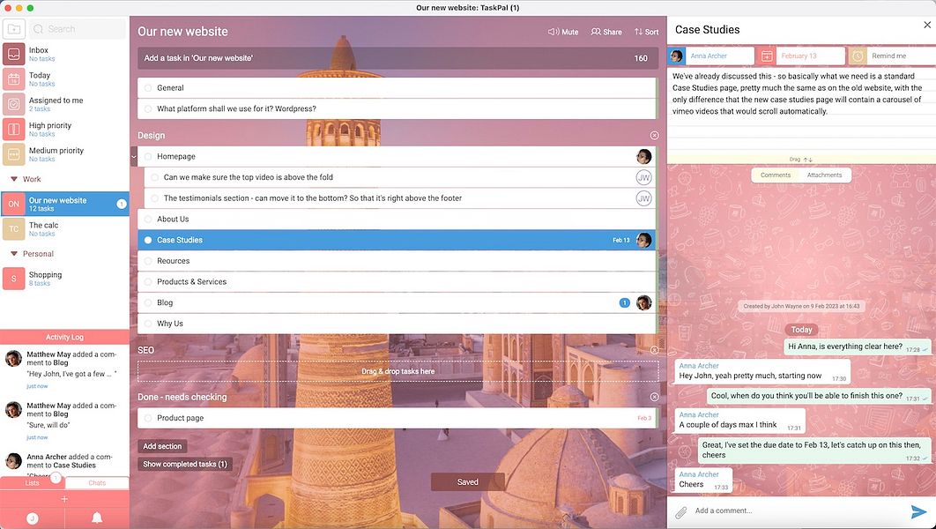
Task: Tick the 'Blog' task checkbox
Action: click(x=148, y=302)
